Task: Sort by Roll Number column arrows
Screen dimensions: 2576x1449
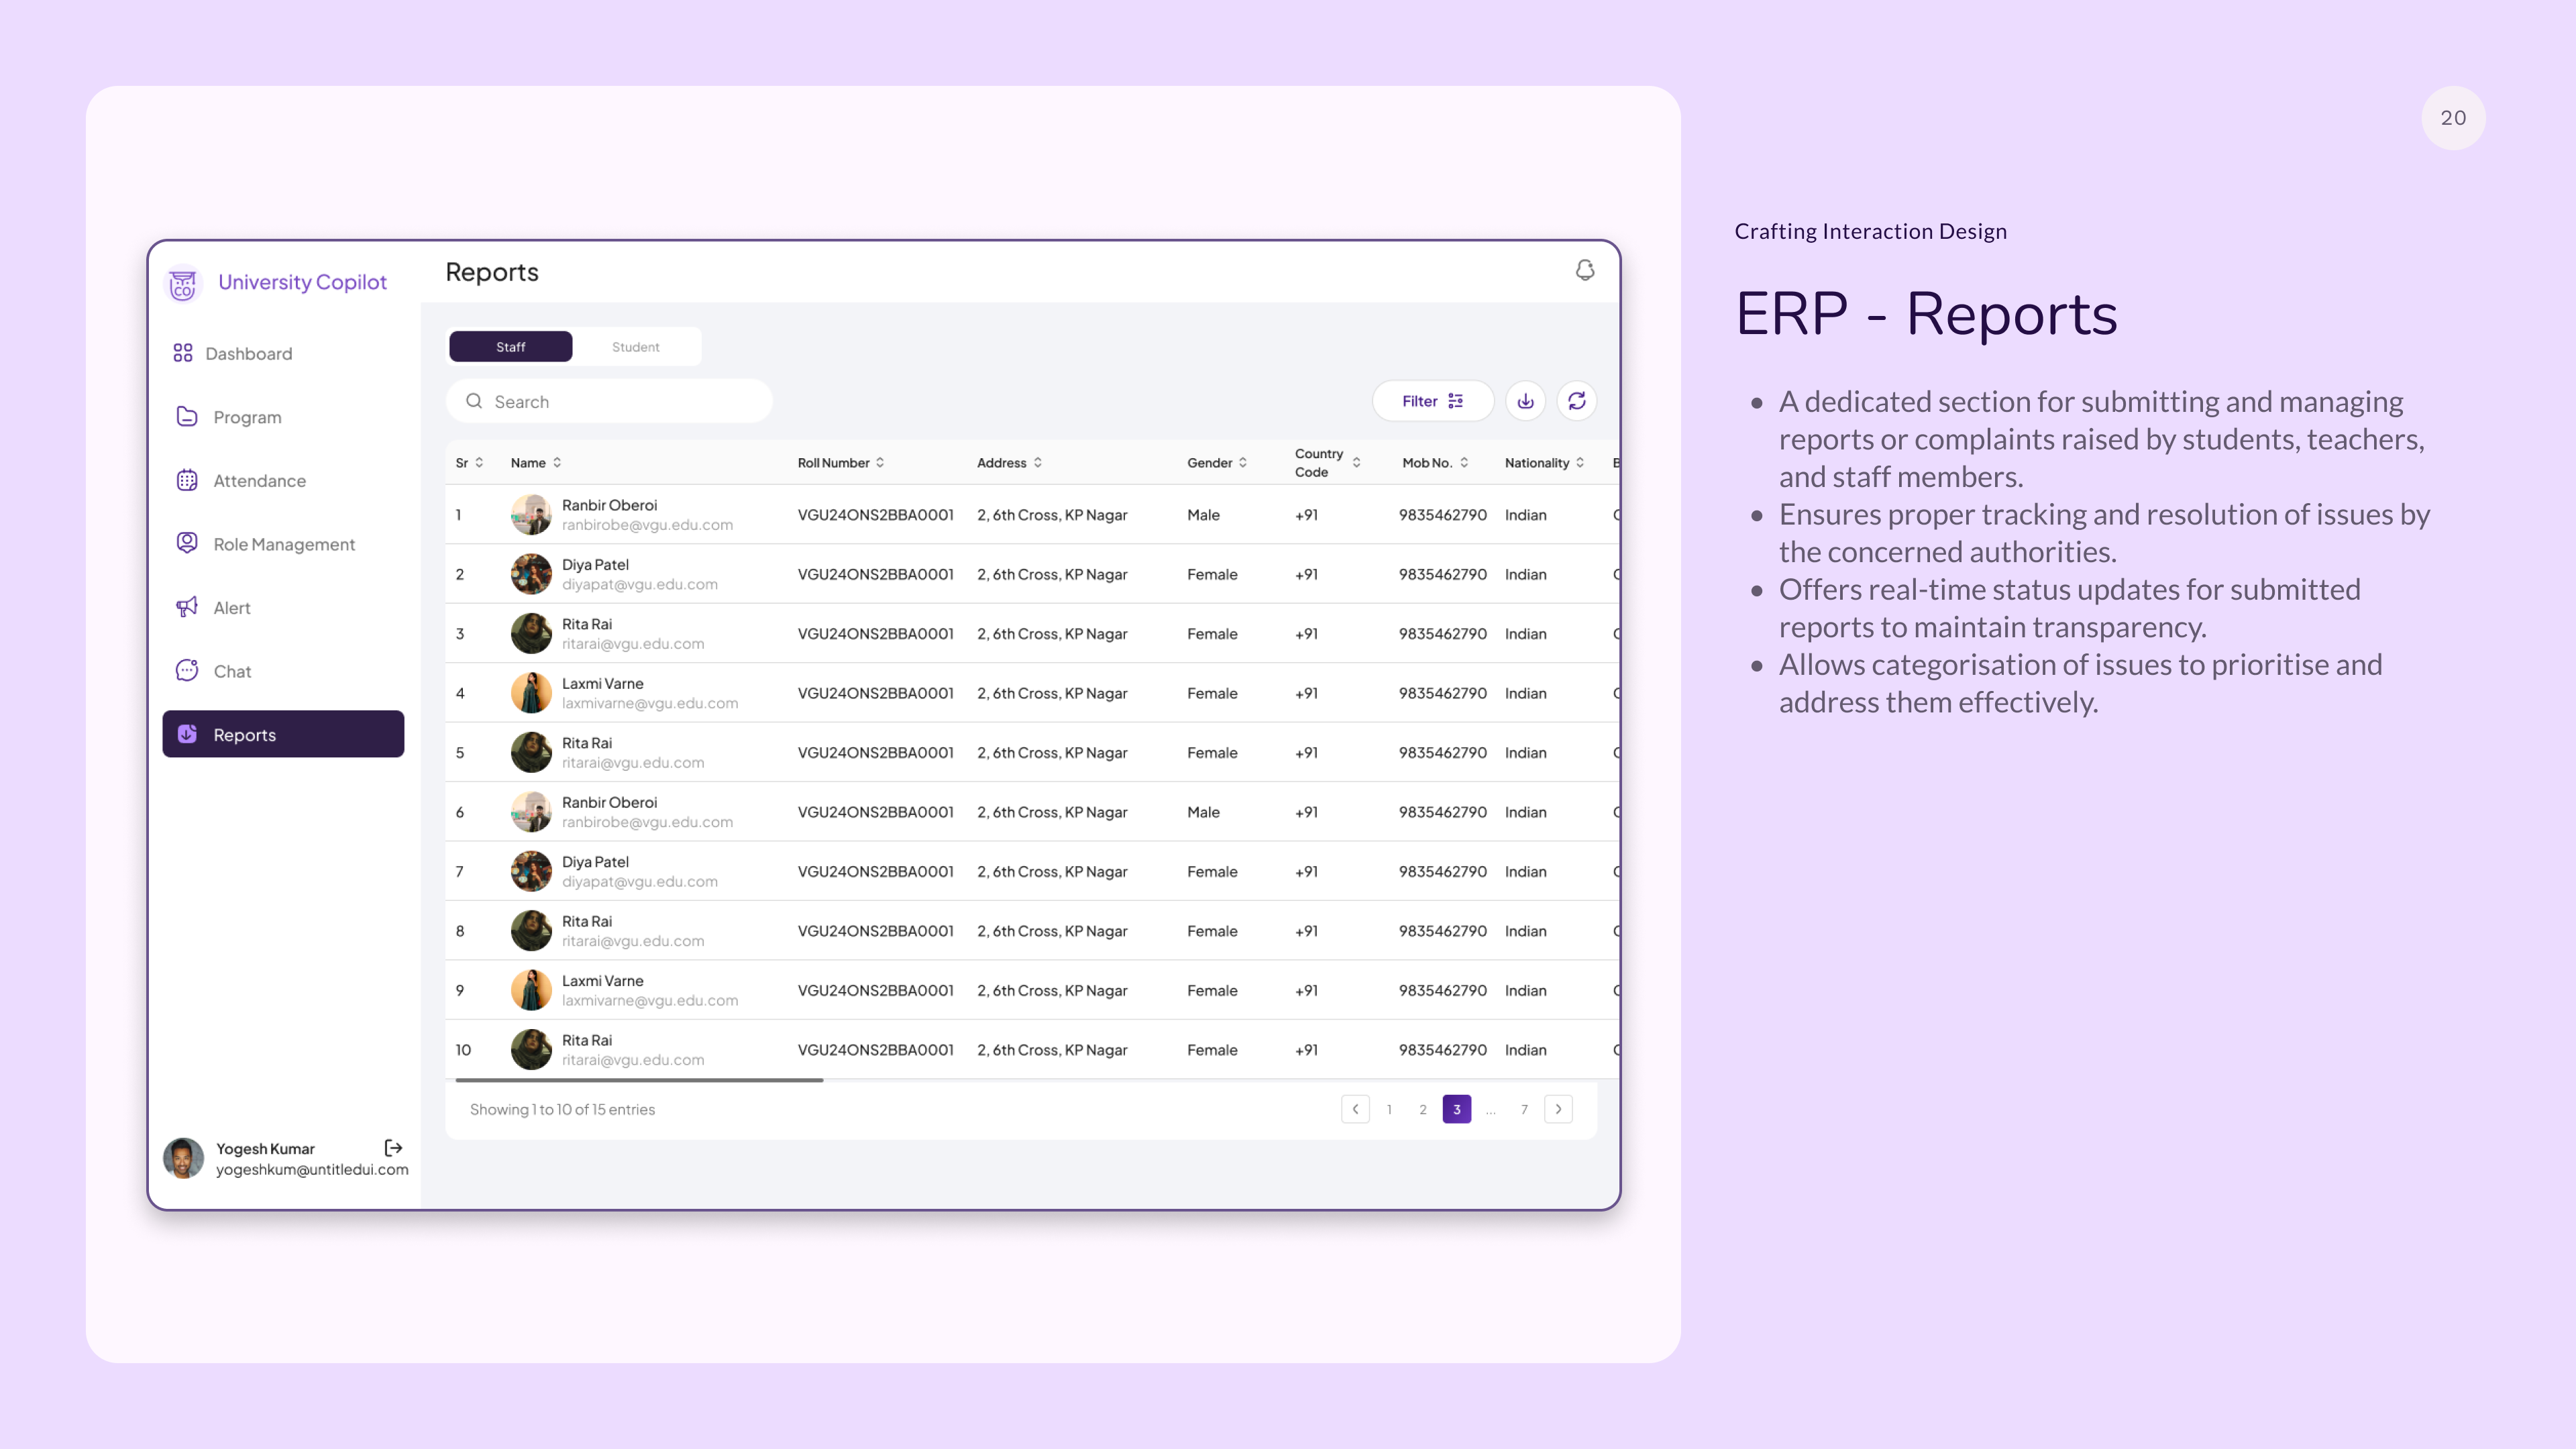Action: pos(880,462)
